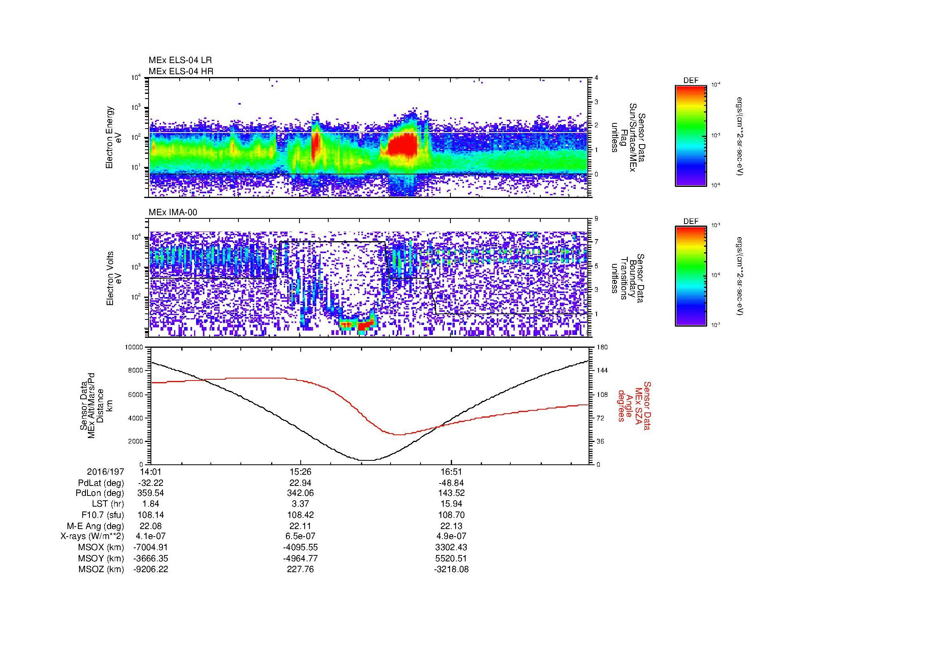Click the PdLat value "-48.84"
The width and height of the screenshot is (934, 660).
point(451,483)
